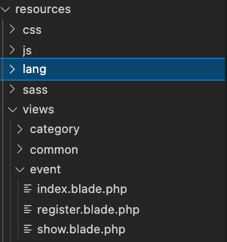Collapse the views folder chevron
Image resolution: width=227 pixels, height=242 pixels.
click(13, 110)
